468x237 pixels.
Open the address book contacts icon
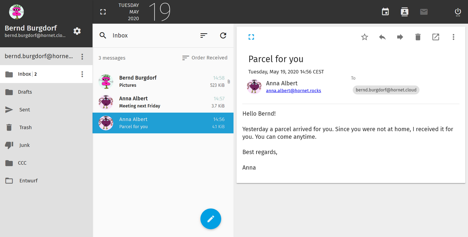[x=404, y=12]
